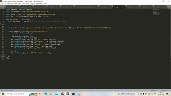Screen dimensions: 171x96
Task: Click article.image on line 24
Action: pos(50,48)
